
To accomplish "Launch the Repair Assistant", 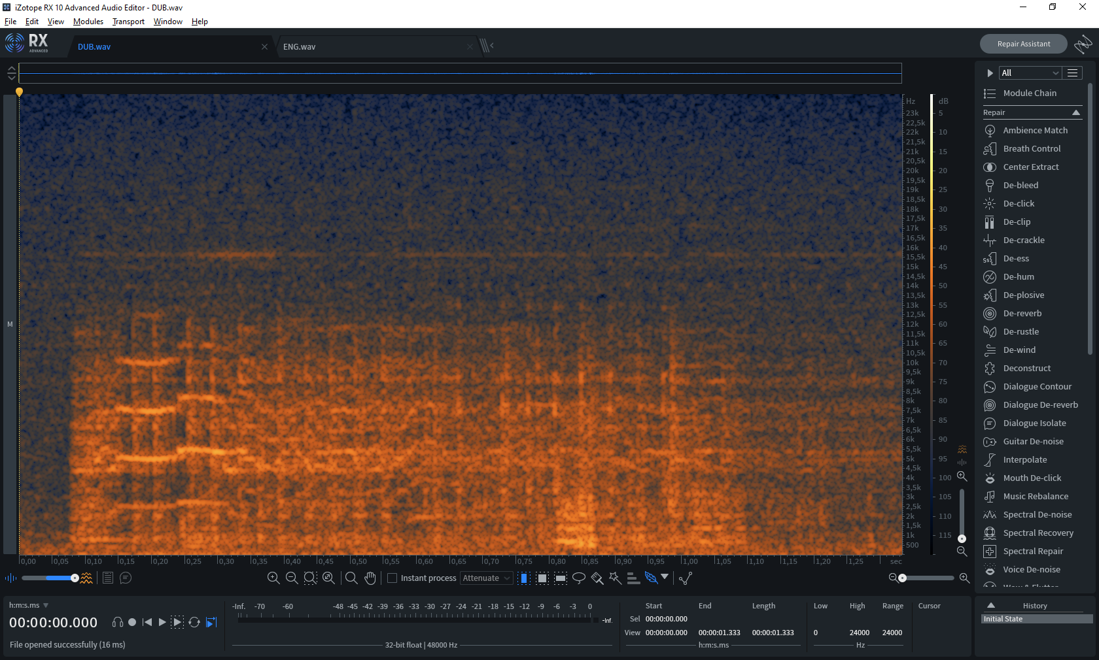I will [x=1024, y=44].
